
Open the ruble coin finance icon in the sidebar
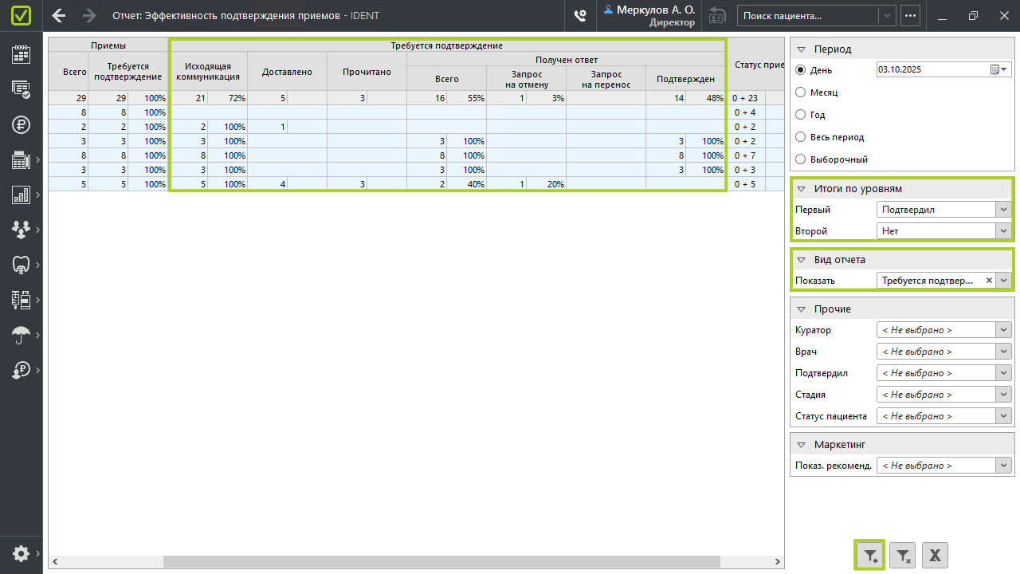point(21,124)
